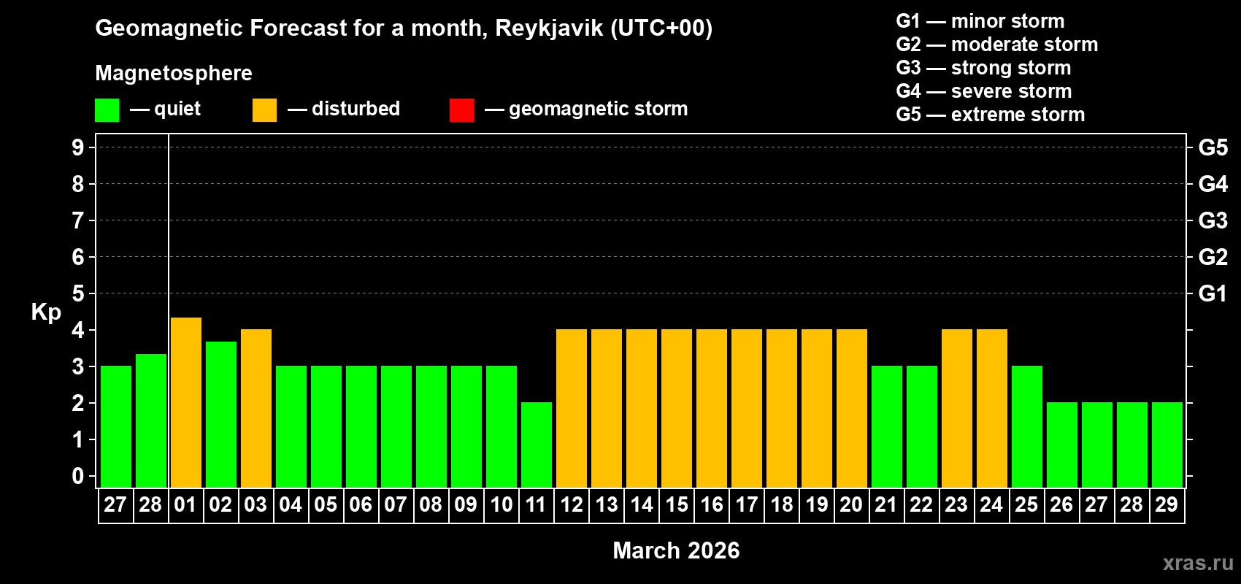Click the low green bar for March 11

[x=537, y=445]
